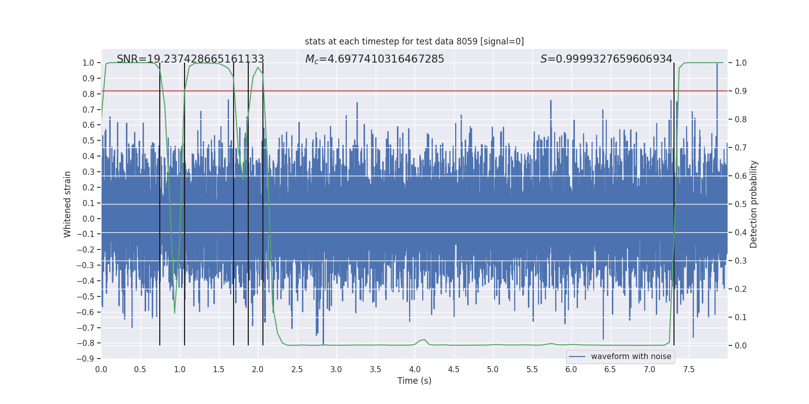Image resolution: width=809 pixels, height=404 pixels.
Task: Click the right axis tick label 0.5
Action: pos(741,205)
